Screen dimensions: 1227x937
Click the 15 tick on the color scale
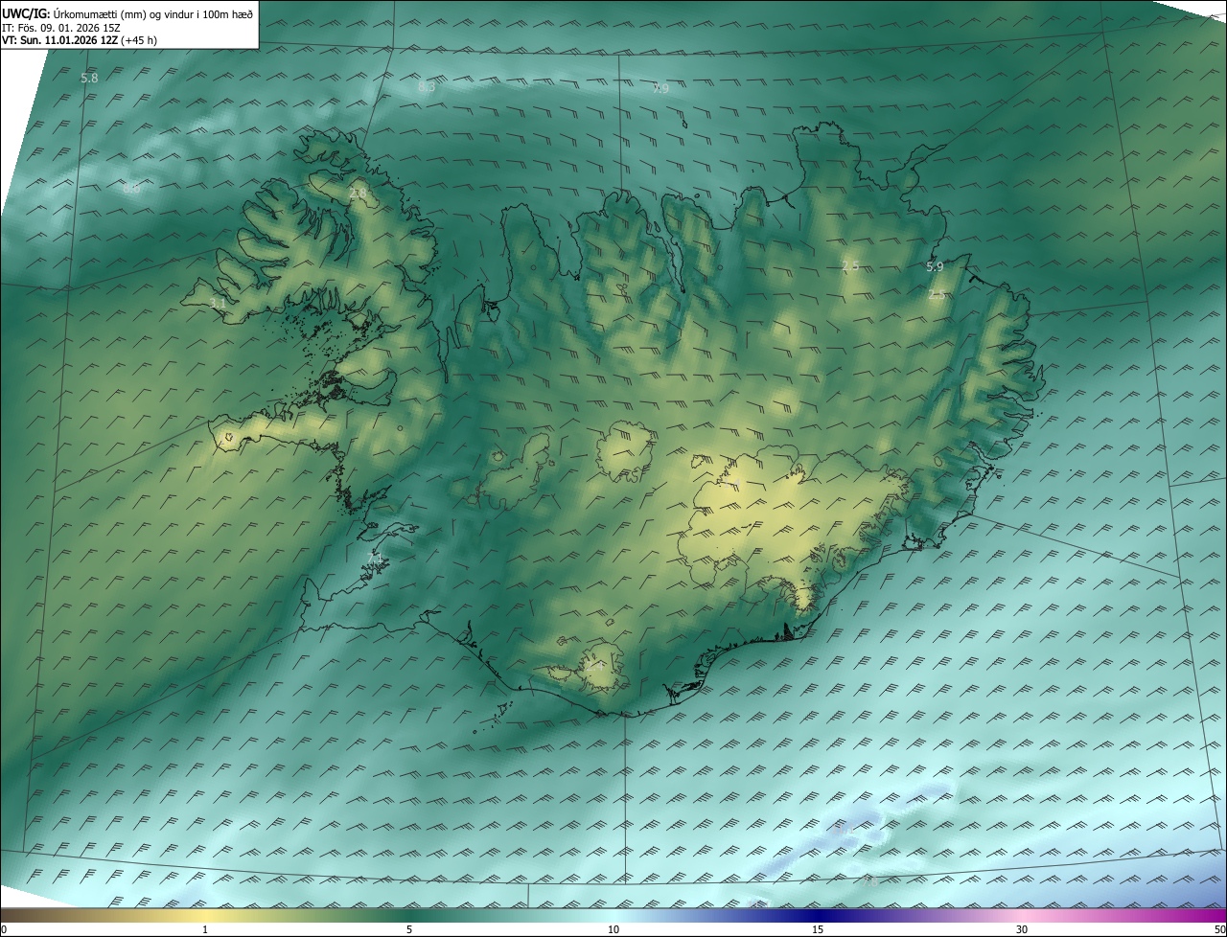pos(818,929)
